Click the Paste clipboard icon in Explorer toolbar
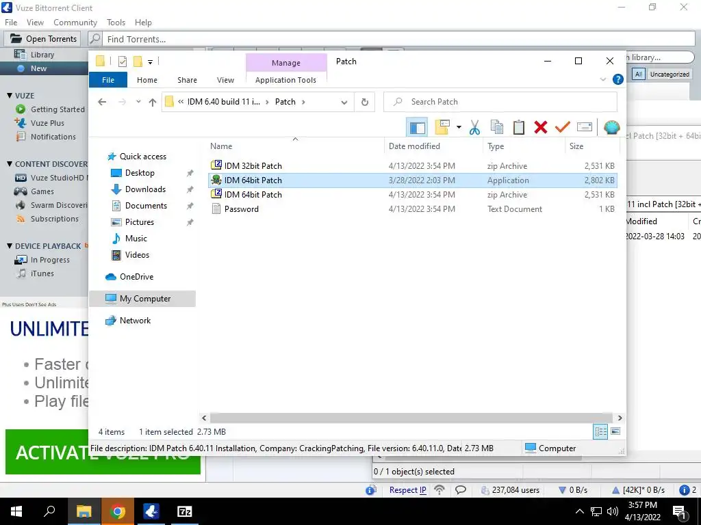701x525 pixels. 519,127
